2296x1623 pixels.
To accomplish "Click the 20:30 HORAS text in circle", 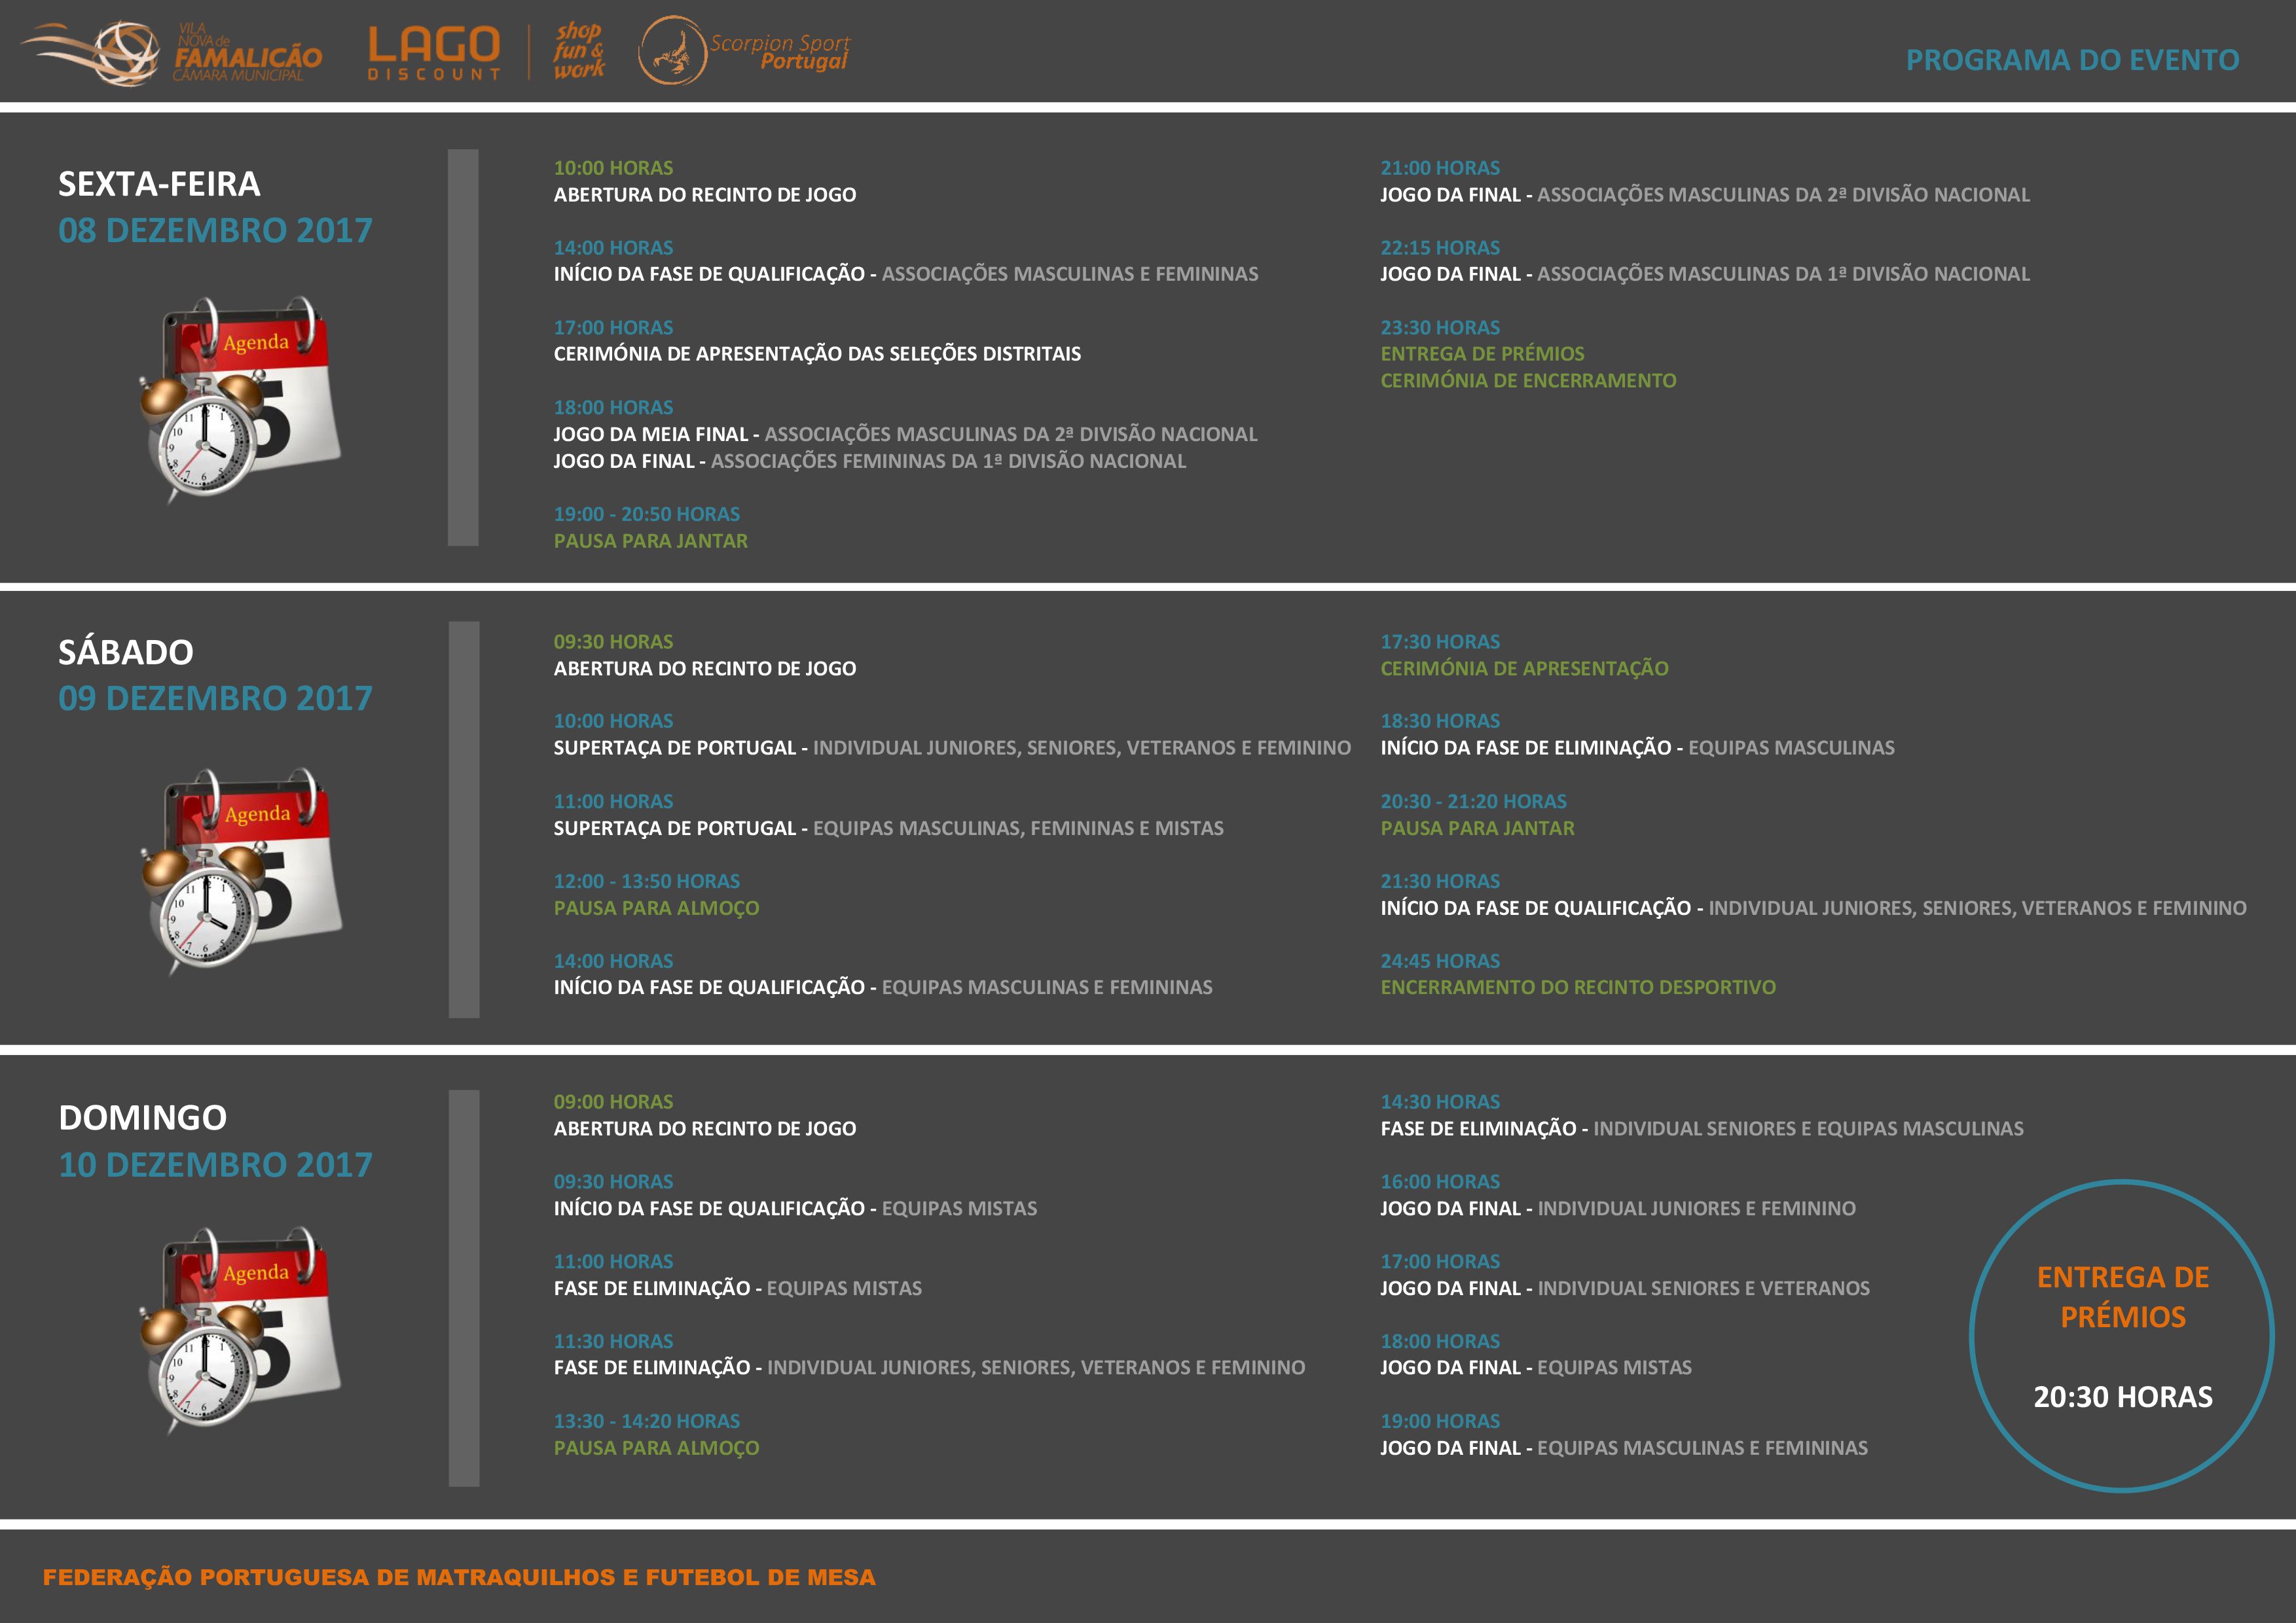I will (2123, 1397).
